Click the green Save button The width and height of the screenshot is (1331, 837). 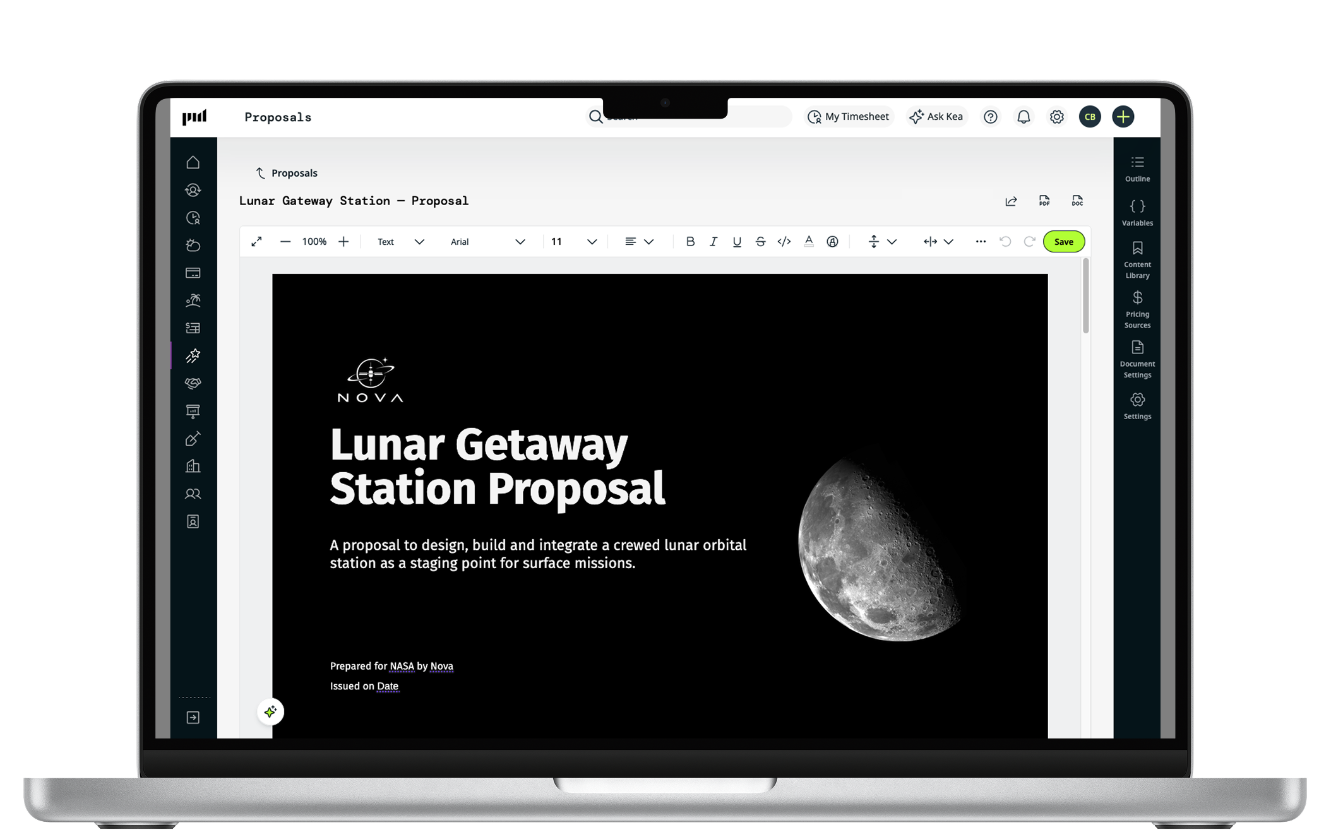tap(1063, 242)
